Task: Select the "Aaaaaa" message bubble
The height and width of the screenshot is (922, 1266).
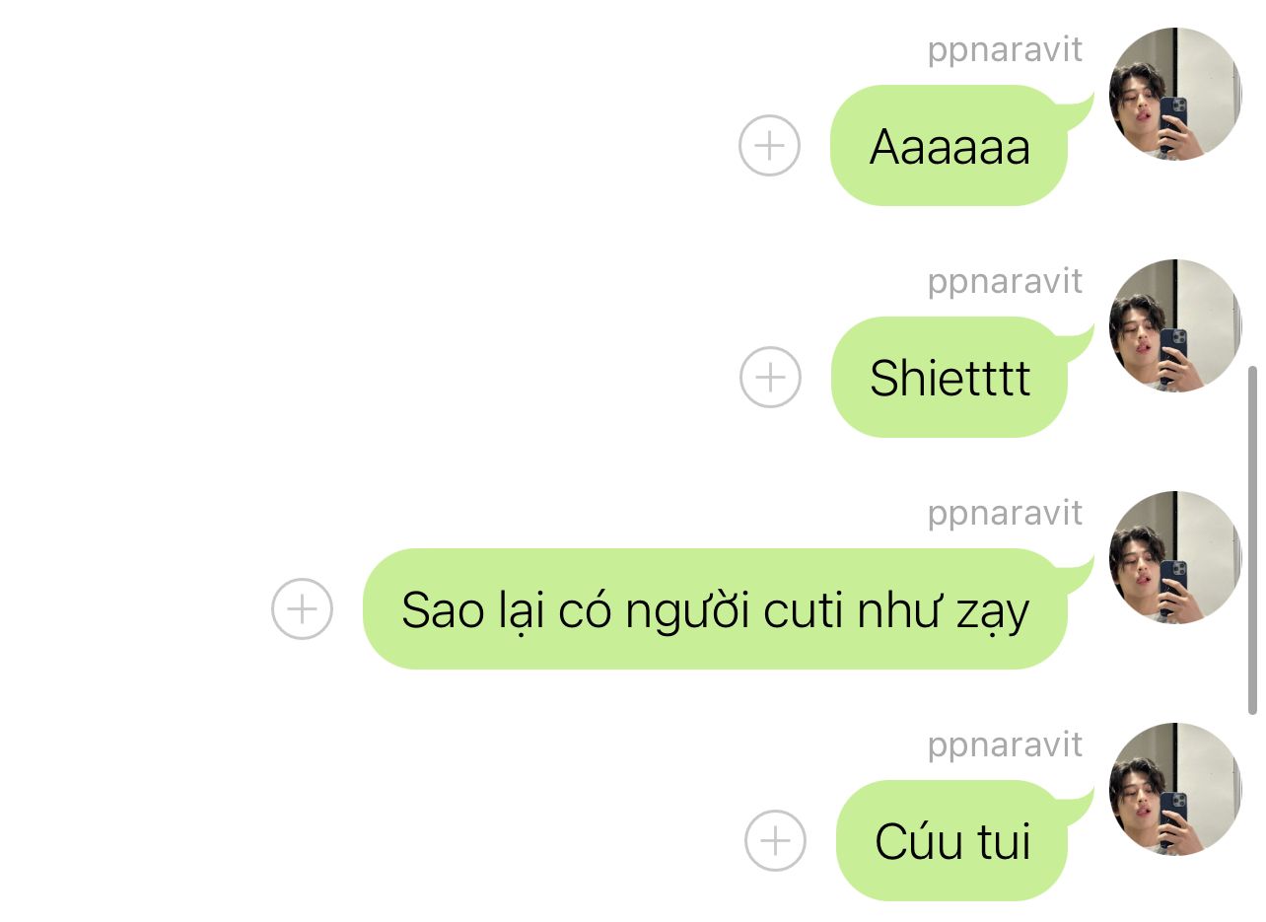Action: click(x=949, y=146)
